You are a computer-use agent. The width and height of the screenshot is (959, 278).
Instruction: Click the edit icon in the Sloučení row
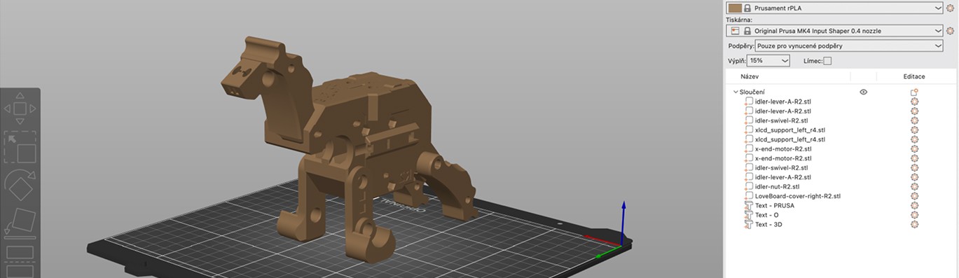pos(914,92)
